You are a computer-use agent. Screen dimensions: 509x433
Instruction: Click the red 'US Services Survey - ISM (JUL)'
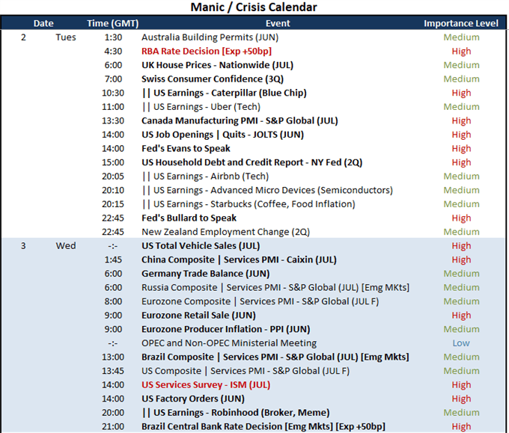tap(206, 385)
